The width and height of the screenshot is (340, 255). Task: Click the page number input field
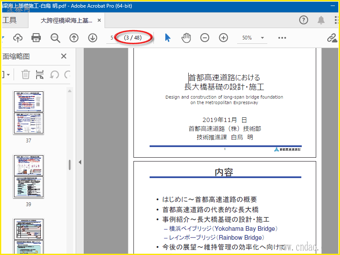(x=111, y=38)
